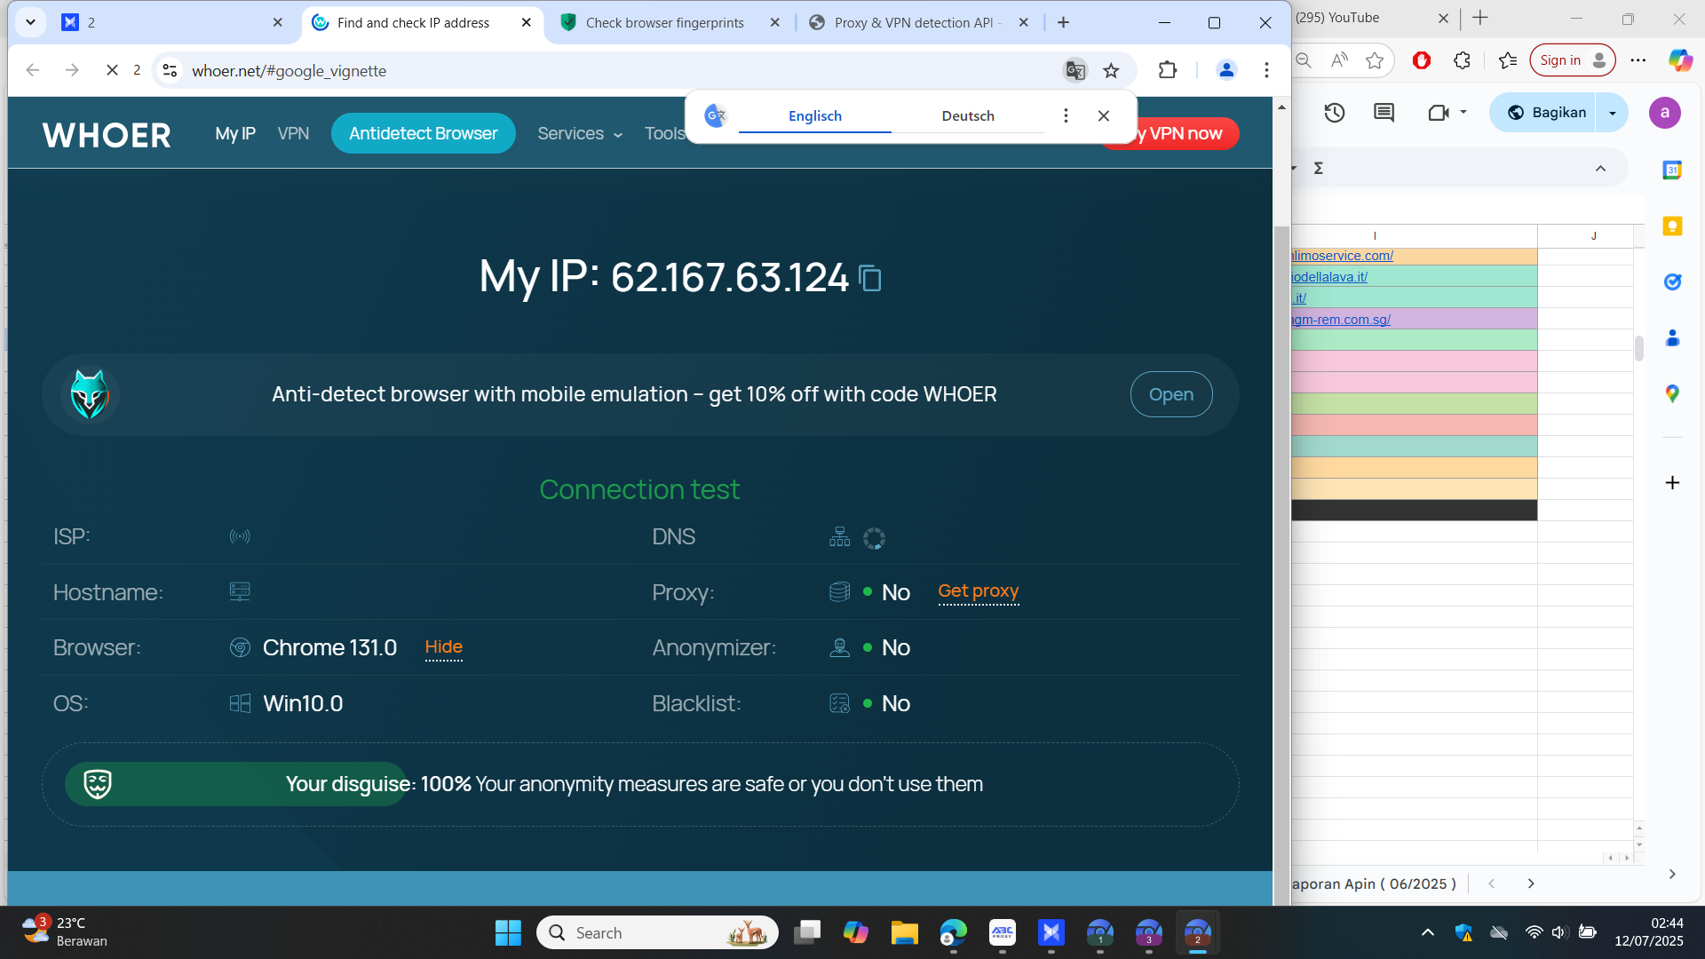Open the Copilot icon in Edge
Screen dimensions: 1705x959
pyautogui.click(x=1680, y=60)
